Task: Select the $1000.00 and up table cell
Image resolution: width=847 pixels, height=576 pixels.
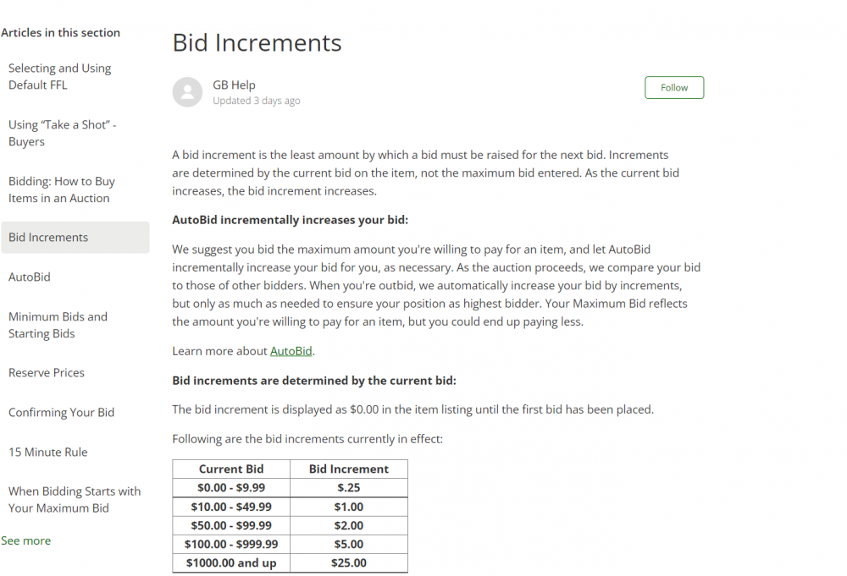Action: (x=231, y=563)
